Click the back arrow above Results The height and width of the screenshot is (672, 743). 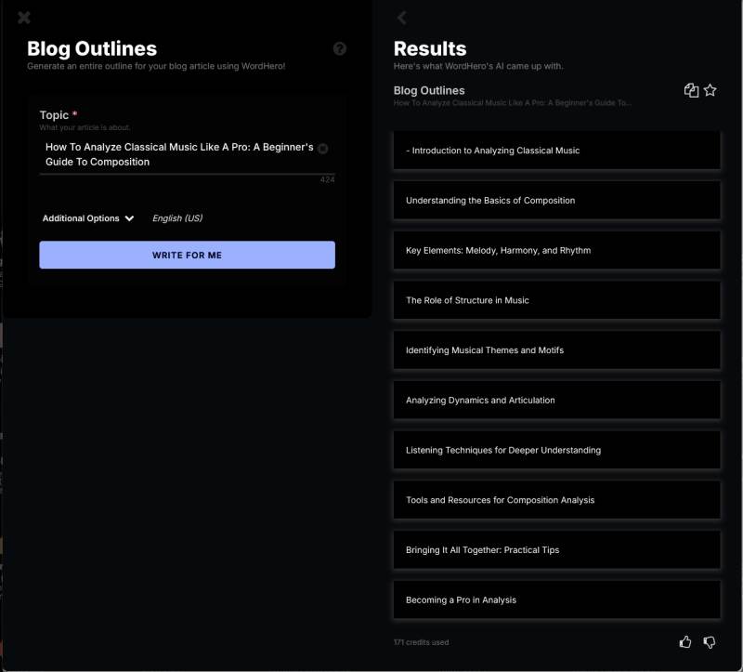[402, 18]
